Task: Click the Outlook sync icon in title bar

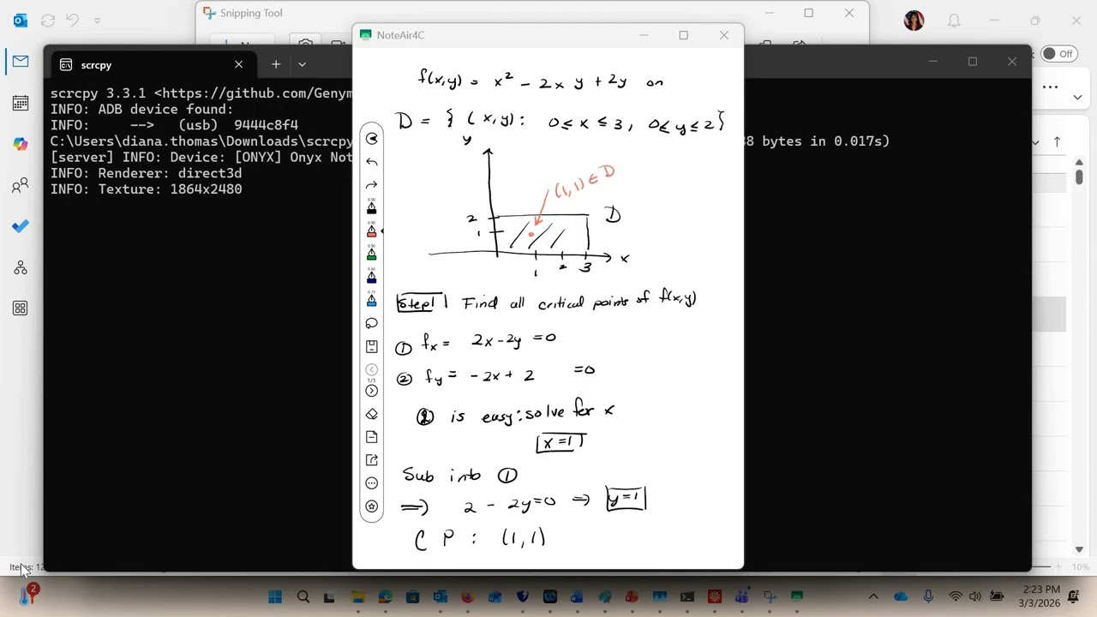Action: point(48,21)
